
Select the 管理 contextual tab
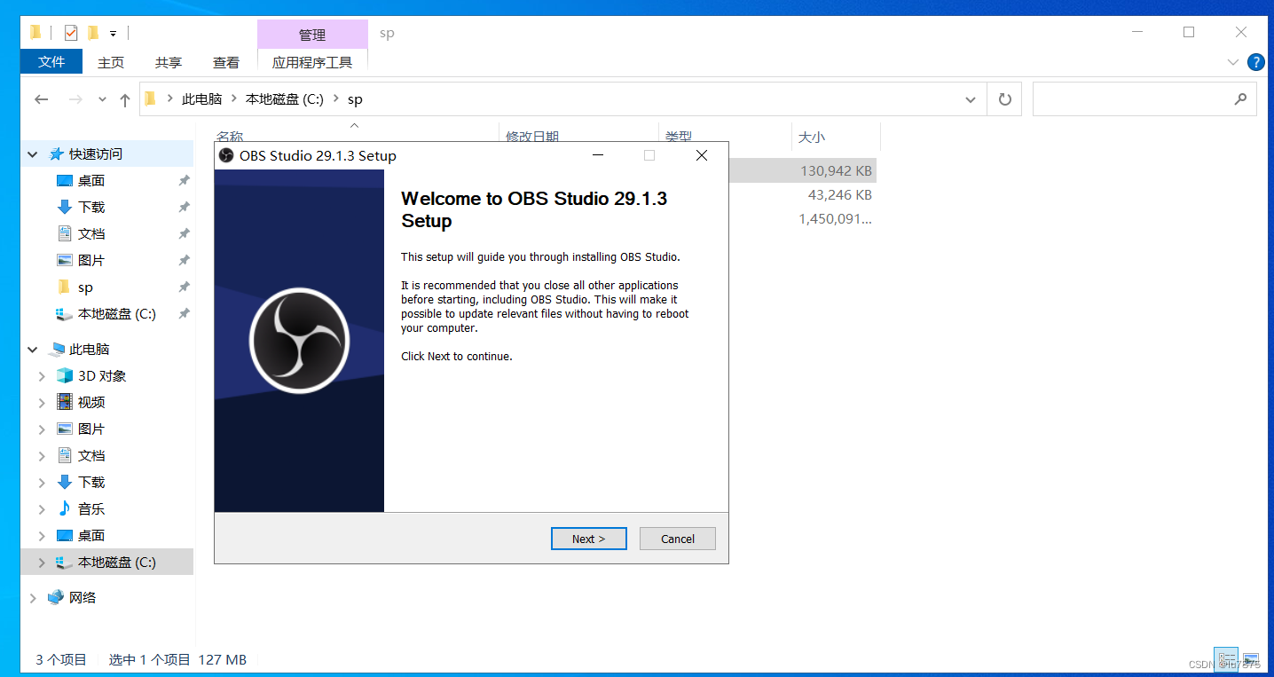(x=312, y=35)
